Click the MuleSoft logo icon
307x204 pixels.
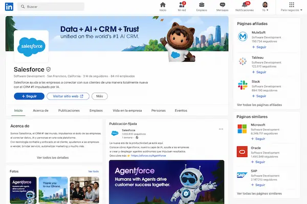pyautogui.click(x=243, y=36)
